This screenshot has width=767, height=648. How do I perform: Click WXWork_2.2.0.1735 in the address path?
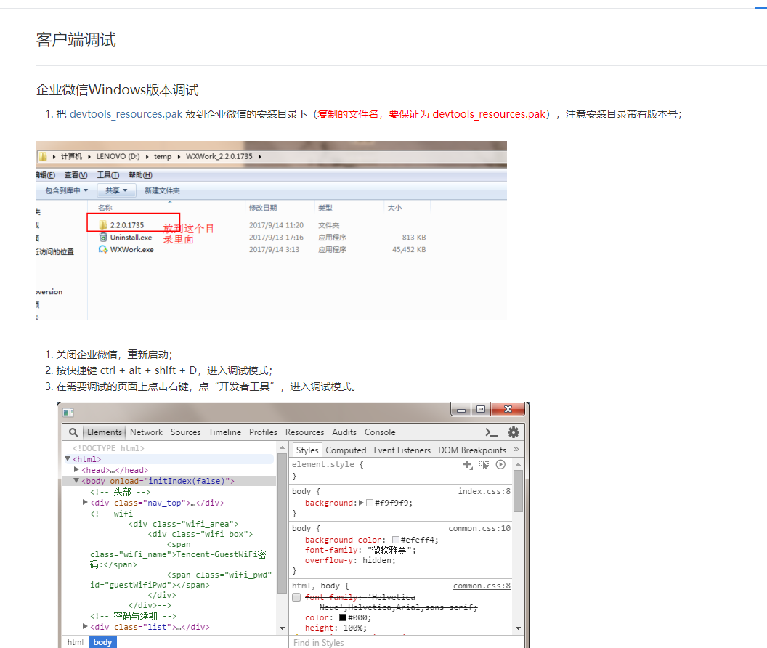[x=219, y=156]
